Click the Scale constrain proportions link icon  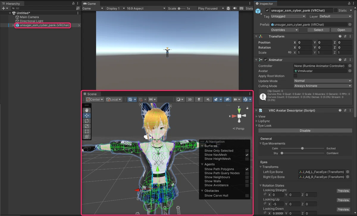click(x=290, y=52)
